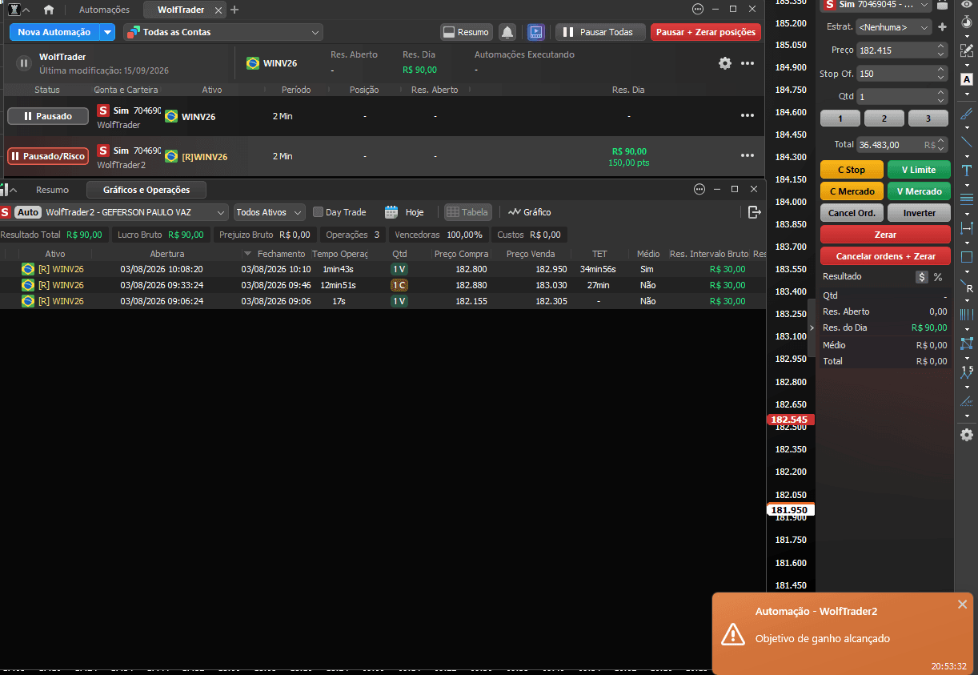Open more options for the Pausado/Risco row
978x675 pixels.
click(x=748, y=156)
